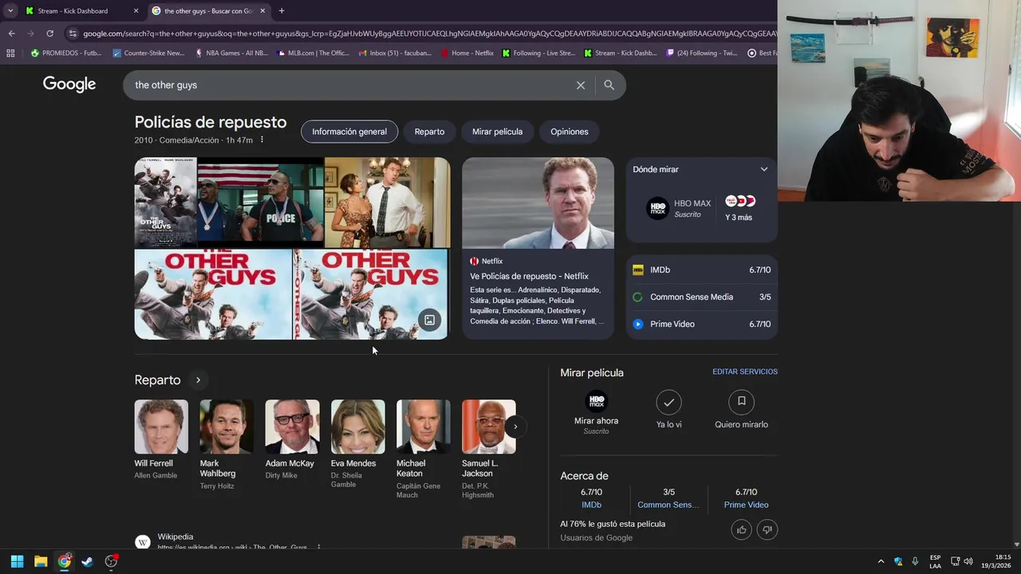The height and width of the screenshot is (574, 1021).
Task: Go back with the browser back arrow
Action: [11, 33]
